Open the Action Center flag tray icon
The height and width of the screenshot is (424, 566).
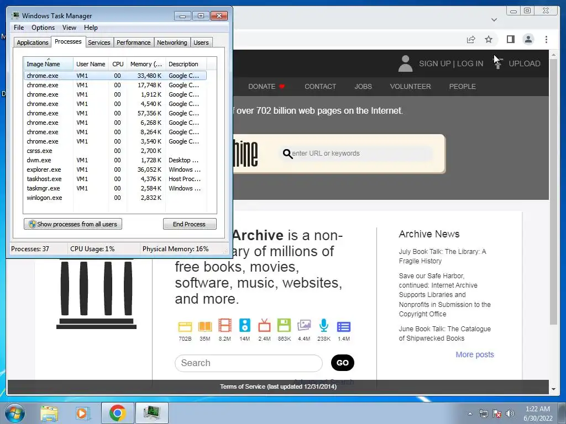[497, 414]
